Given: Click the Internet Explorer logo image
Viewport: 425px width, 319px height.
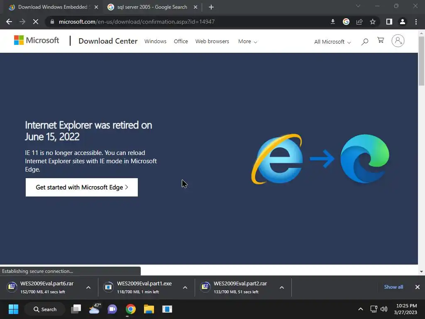Looking at the screenshot, I should pos(277,159).
